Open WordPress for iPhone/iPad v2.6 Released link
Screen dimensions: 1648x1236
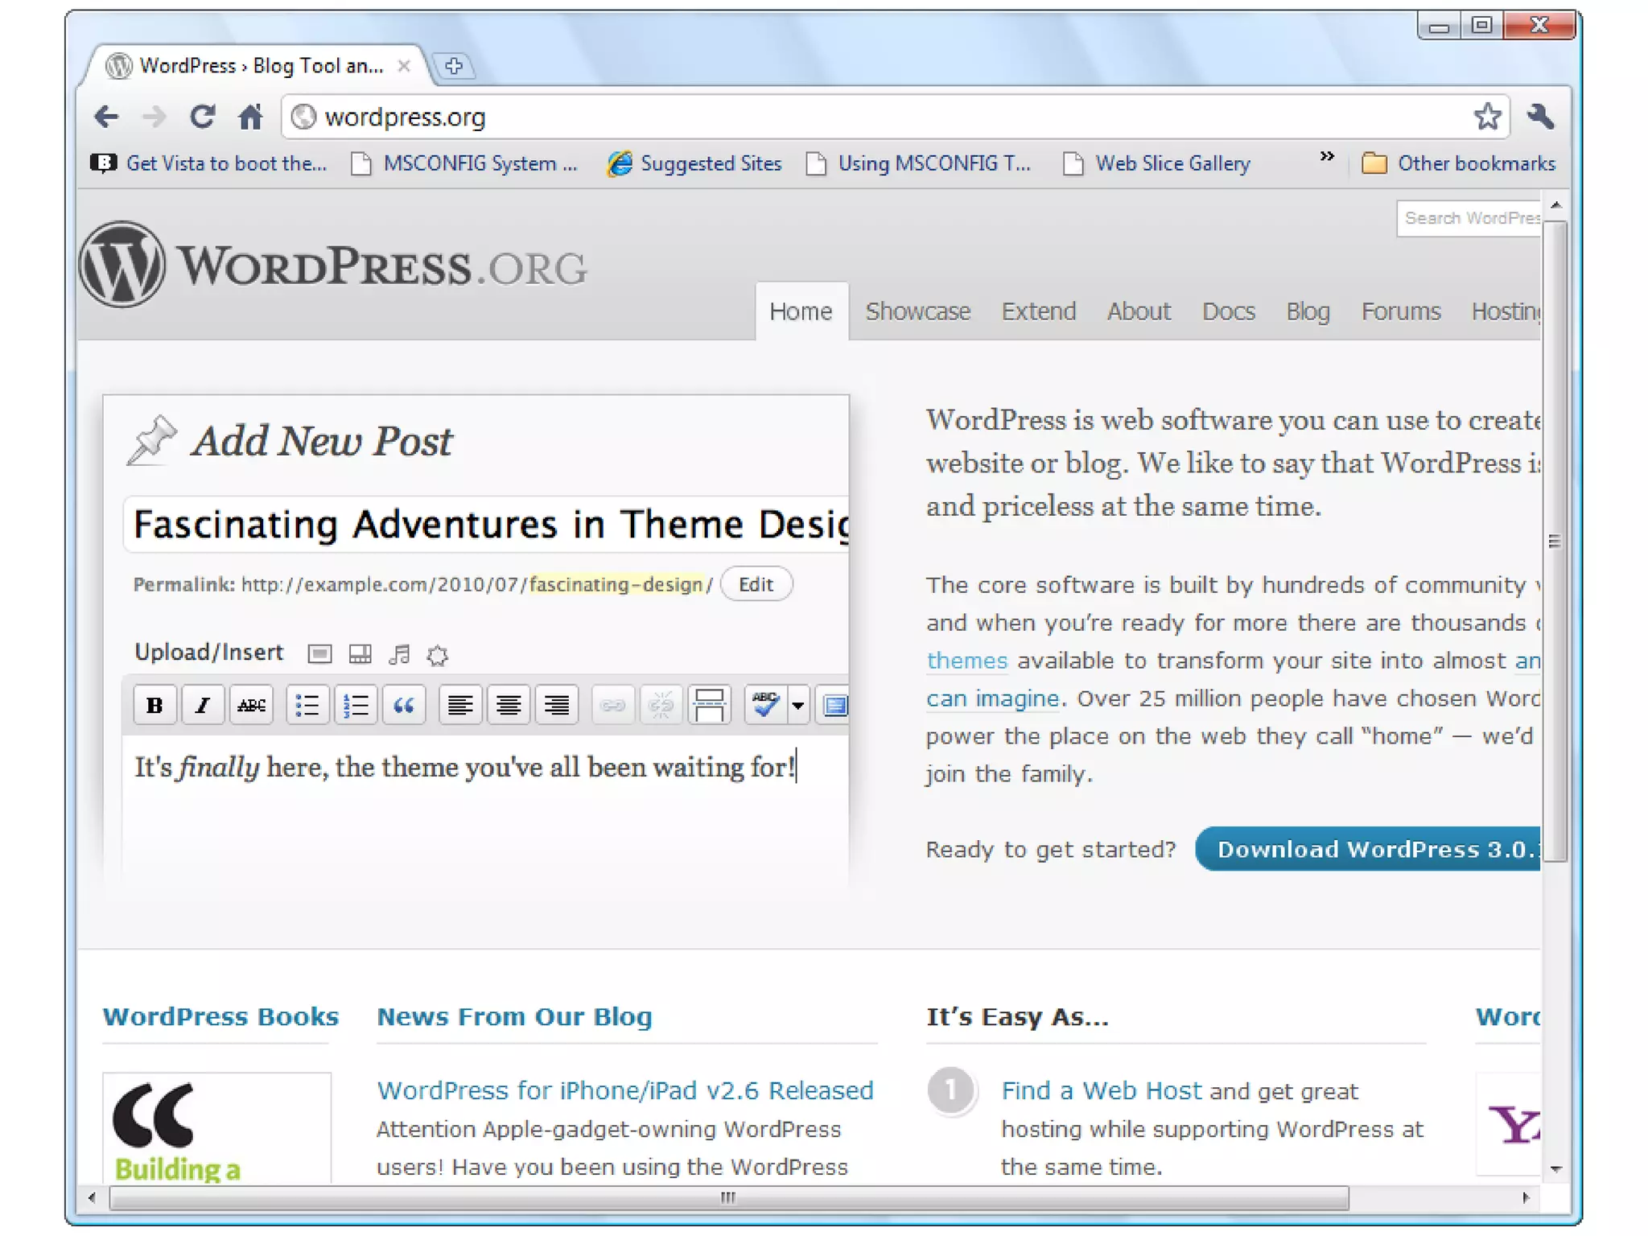tap(625, 1090)
